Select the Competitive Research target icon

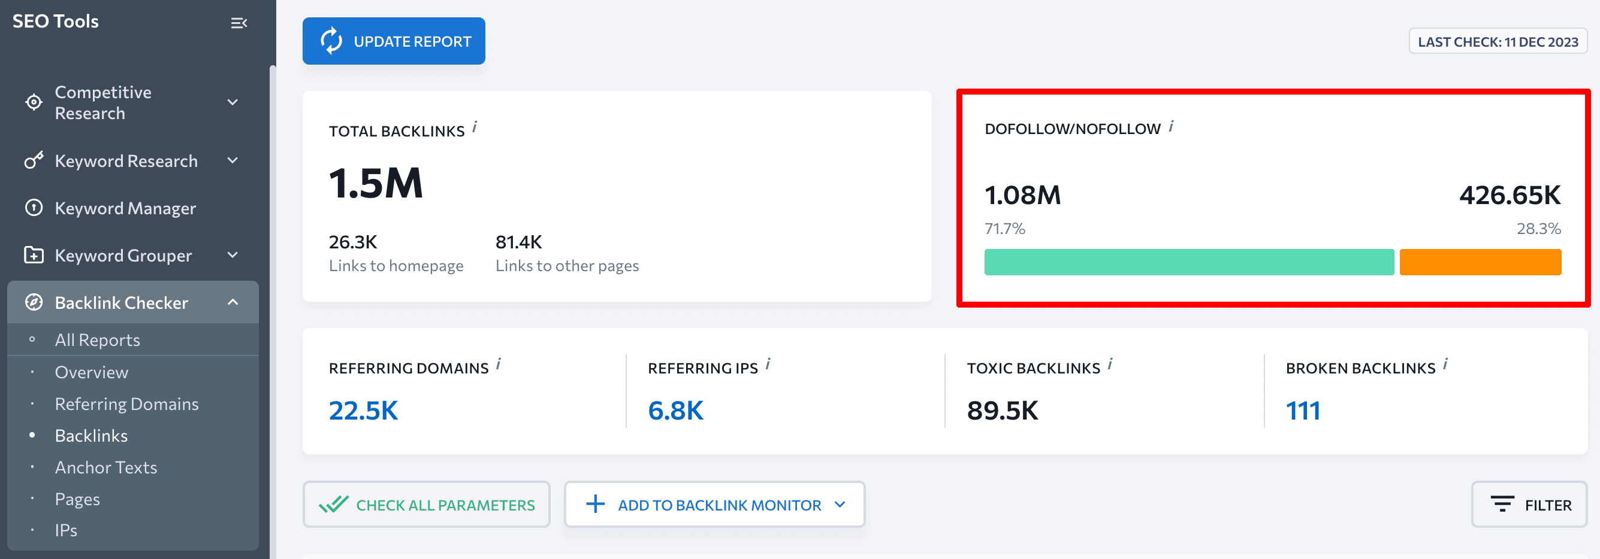pos(34,102)
